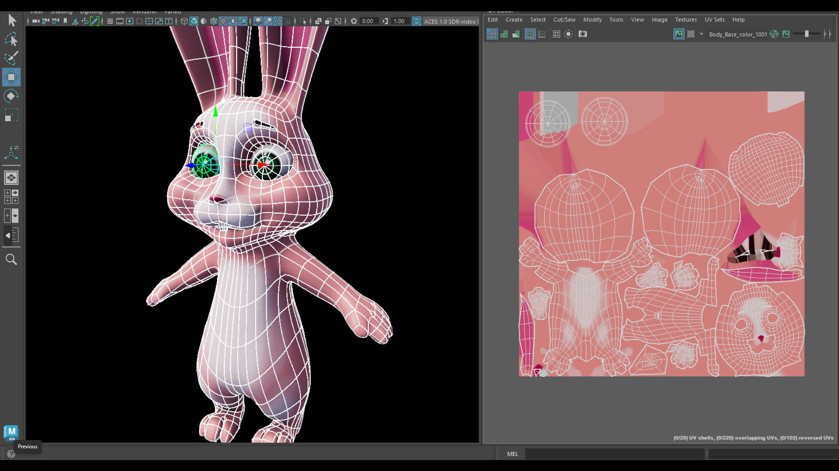Toggle Grease Pencil in viewport toolbar
This screenshot has height=471, width=839.
pos(94,21)
